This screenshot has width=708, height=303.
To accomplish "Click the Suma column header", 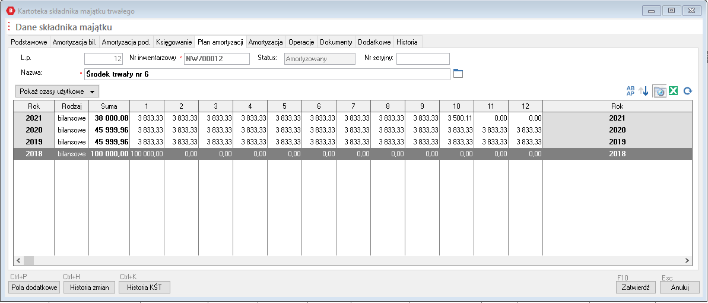I will tap(109, 106).
